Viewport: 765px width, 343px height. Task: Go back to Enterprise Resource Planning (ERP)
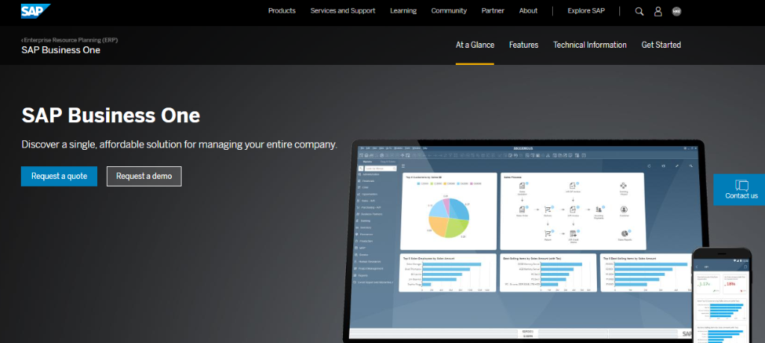(x=69, y=40)
